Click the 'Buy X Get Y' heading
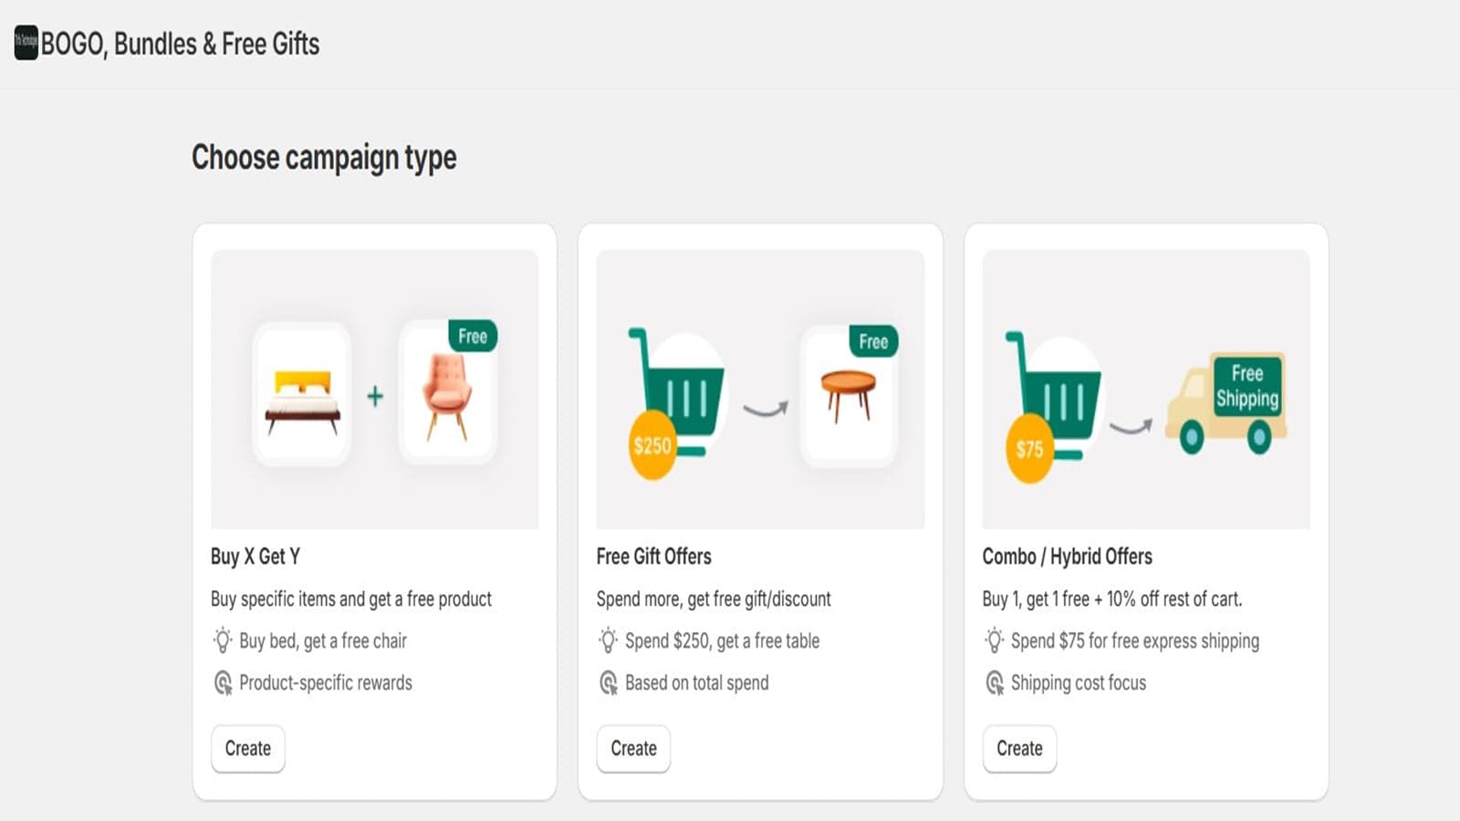Viewport: 1460px width, 821px height. point(255,556)
